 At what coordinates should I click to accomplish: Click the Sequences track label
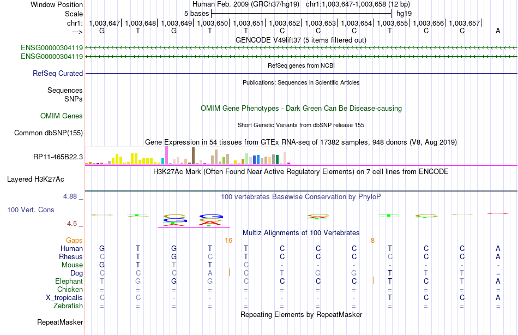pyautogui.click(x=65, y=90)
